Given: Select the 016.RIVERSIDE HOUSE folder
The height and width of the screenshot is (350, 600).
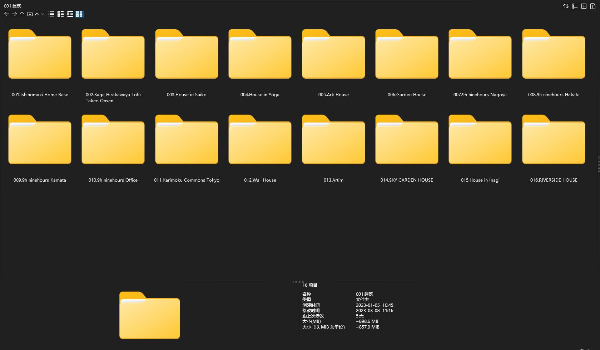Looking at the screenshot, I should pyautogui.click(x=554, y=148).
